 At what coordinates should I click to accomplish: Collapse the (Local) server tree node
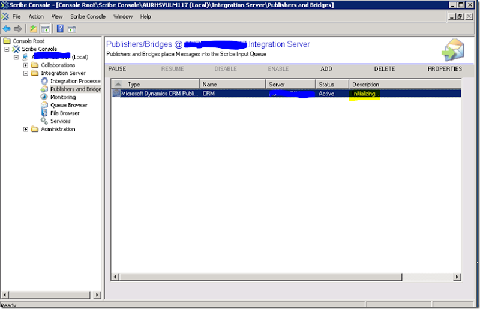pos(16,57)
